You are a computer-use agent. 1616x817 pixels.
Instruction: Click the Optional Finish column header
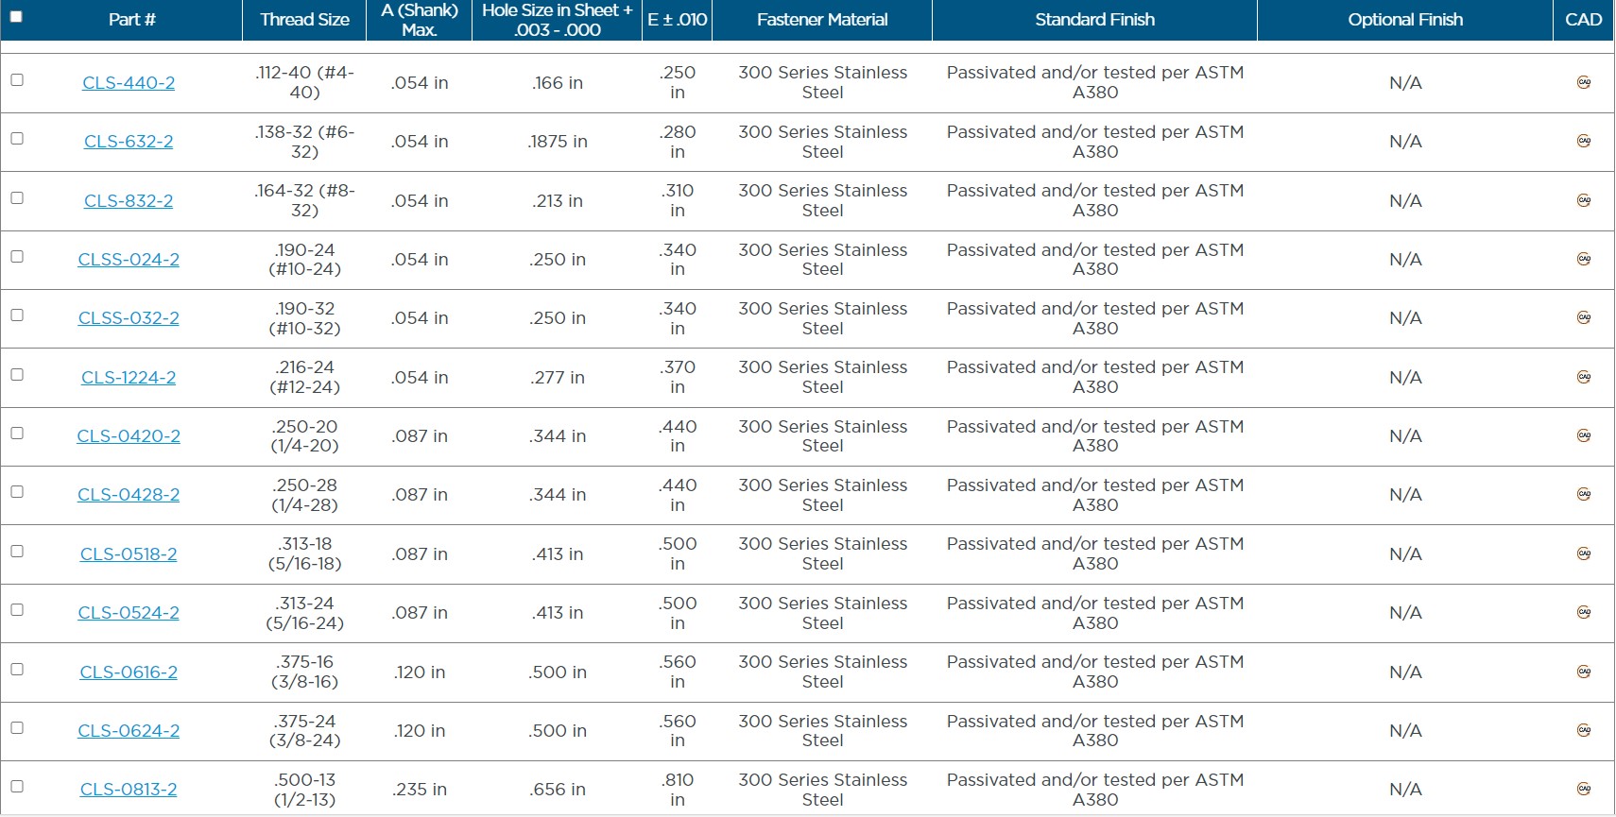[1405, 20]
